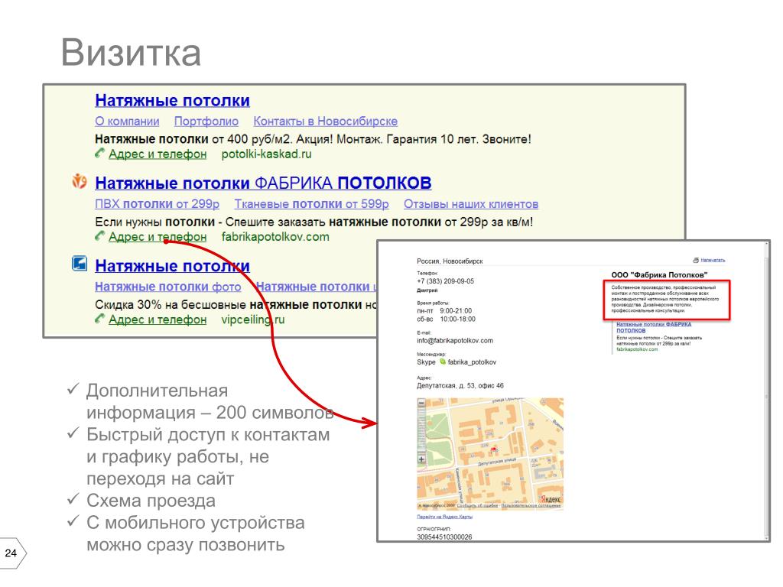The height and width of the screenshot is (587, 783).
Task: Open the third Натяжные потолки ad title
Action: 172,265
